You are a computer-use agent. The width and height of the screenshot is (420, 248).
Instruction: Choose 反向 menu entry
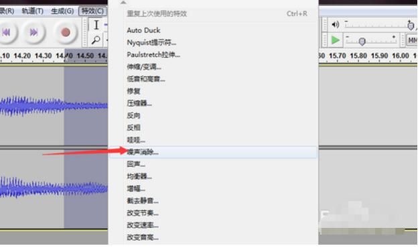coord(134,115)
